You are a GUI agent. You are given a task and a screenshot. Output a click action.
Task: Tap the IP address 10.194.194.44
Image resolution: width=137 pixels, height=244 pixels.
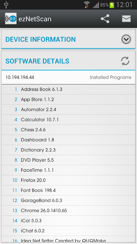click(x=20, y=77)
